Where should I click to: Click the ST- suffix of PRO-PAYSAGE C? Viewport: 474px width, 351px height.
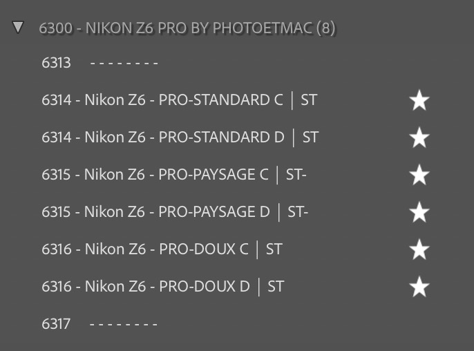(x=296, y=175)
